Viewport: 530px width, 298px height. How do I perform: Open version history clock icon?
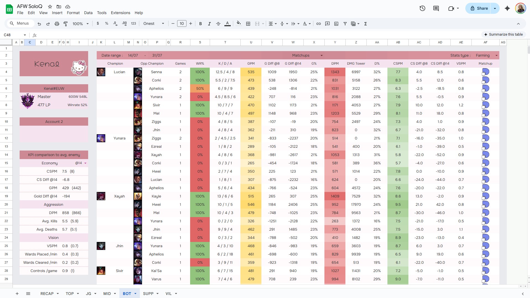click(422, 8)
